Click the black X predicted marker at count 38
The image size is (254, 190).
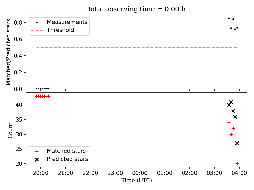pos(233,111)
